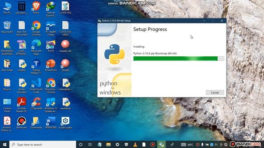This screenshot has height=148, width=264.
Task: Select the Google Chrome desktop icon
Action: [36, 28]
